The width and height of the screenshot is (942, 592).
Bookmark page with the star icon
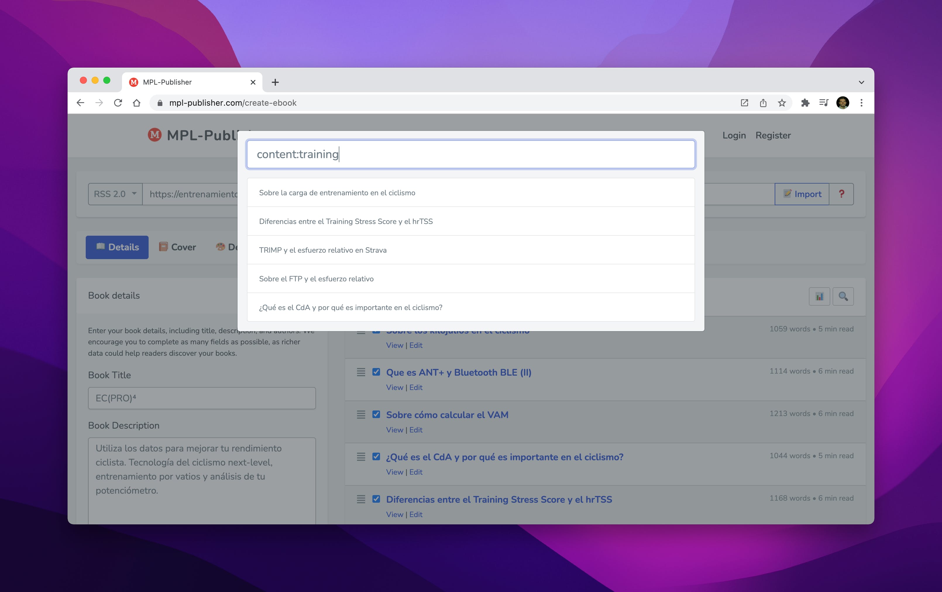click(782, 103)
